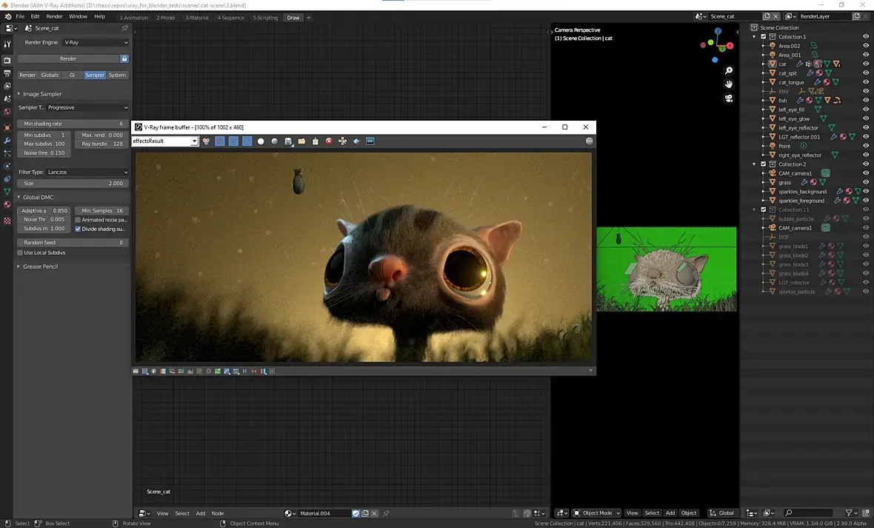Click the hand pan icon in viewport
This screenshot has width=874, height=528.
[x=729, y=84]
